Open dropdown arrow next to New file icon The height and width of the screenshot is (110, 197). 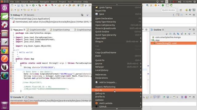tap(15, 5)
